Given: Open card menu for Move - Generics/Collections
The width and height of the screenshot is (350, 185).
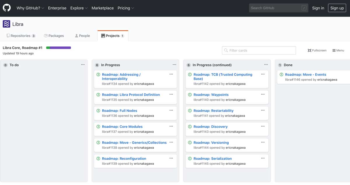Looking at the screenshot, I should (x=171, y=142).
